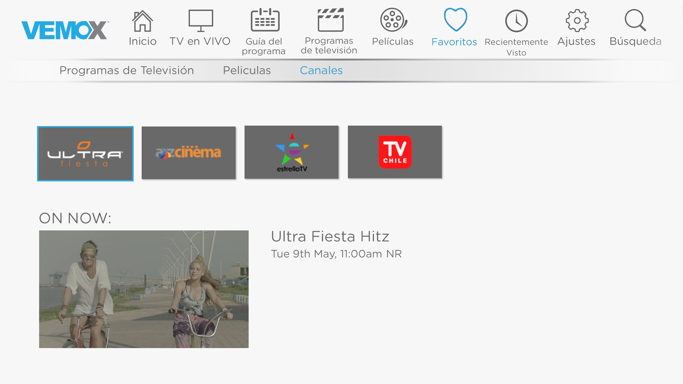Open Recientemente Visto clock icon
The image size is (683, 384).
pyautogui.click(x=516, y=21)
